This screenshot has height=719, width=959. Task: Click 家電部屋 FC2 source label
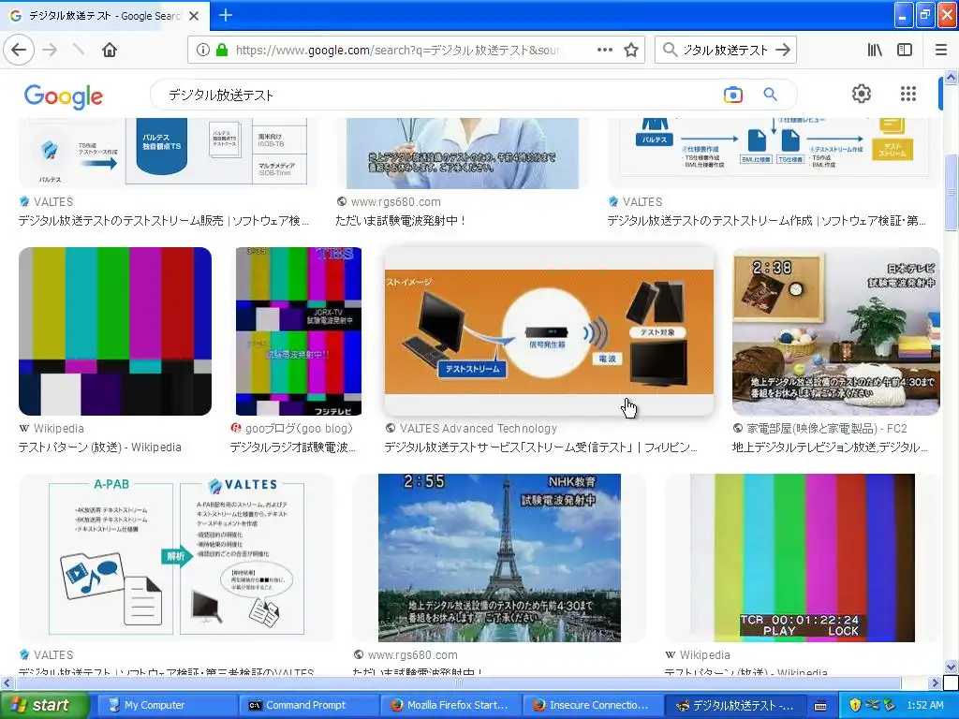(x=827, y=429)
